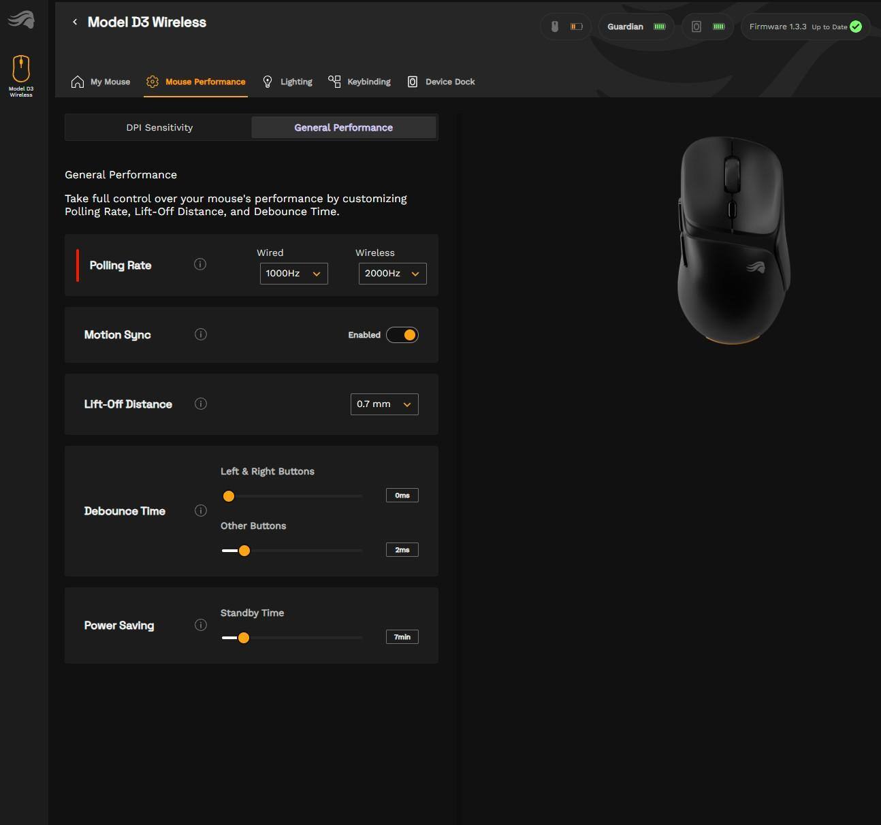
Task: Click the Other Buttons 2ms value field
Action: 402,550
